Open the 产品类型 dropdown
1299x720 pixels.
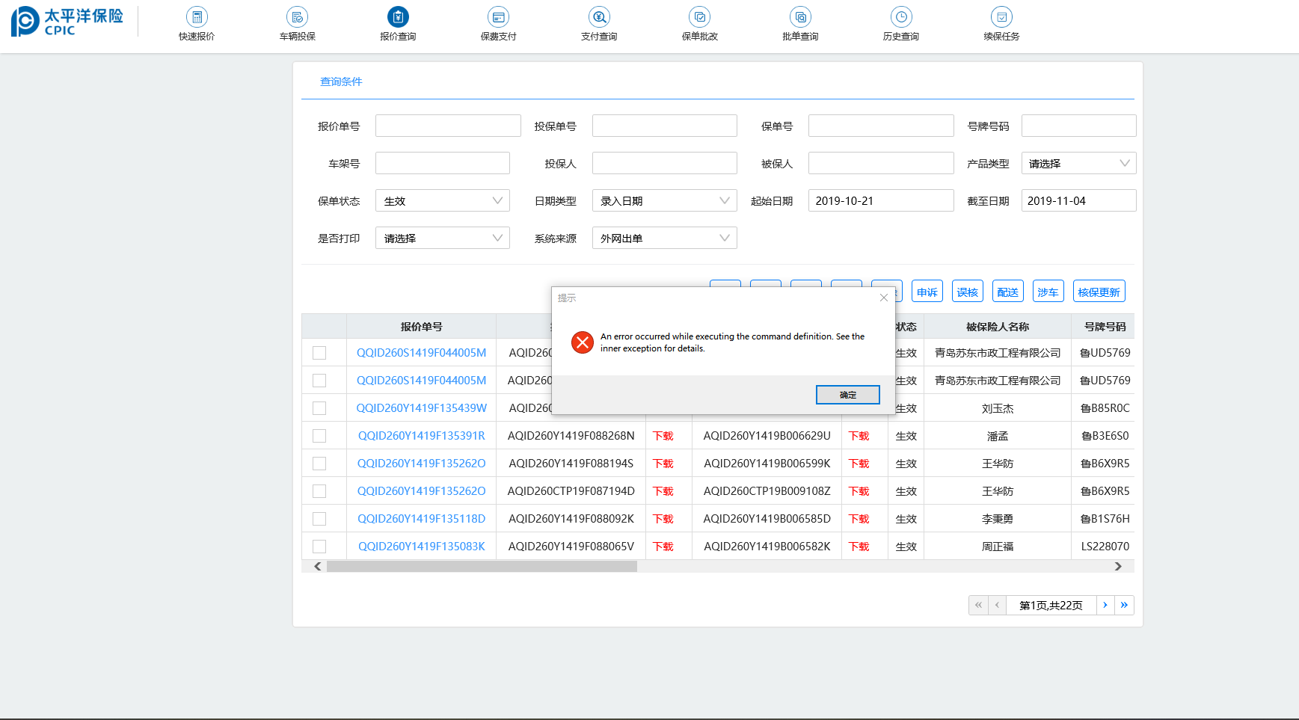point(1078,163)
